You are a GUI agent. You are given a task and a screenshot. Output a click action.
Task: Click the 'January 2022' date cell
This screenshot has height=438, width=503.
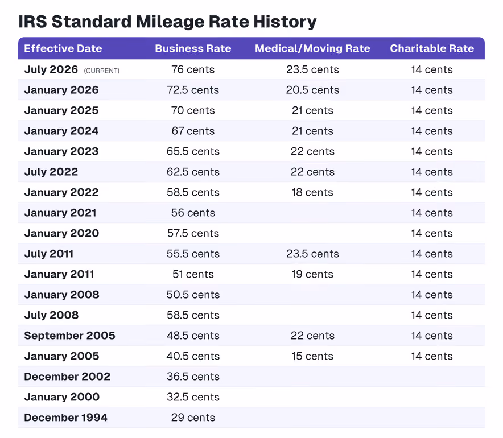tap(61, 192)
